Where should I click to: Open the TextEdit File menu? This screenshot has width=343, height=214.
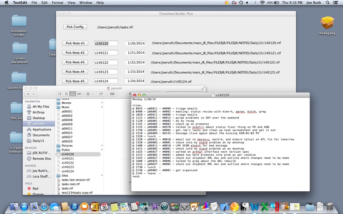[34, 3]
